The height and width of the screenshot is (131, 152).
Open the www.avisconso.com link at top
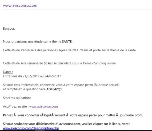[20, 5]
